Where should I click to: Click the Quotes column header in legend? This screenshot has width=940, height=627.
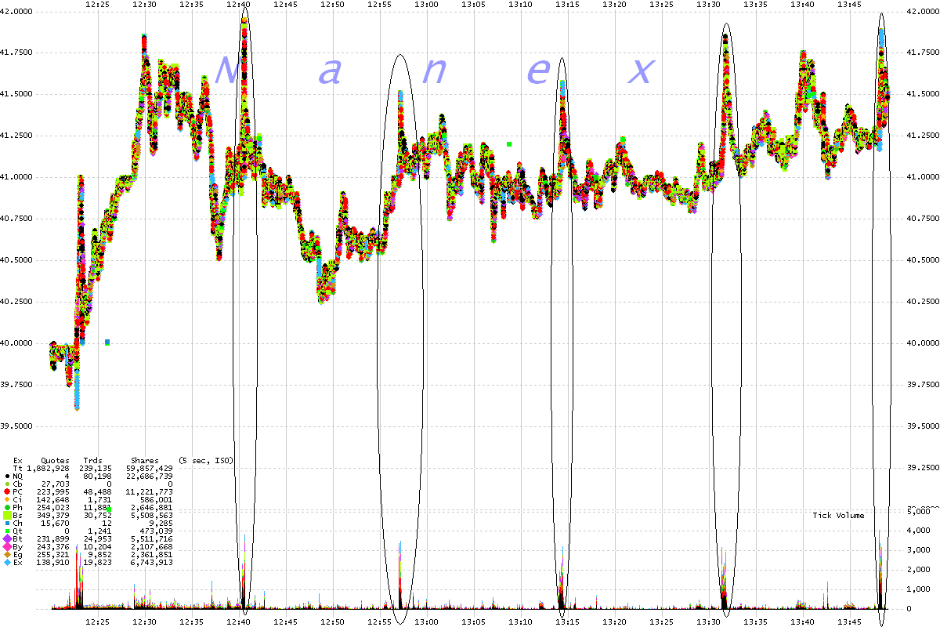click(55, 460)
